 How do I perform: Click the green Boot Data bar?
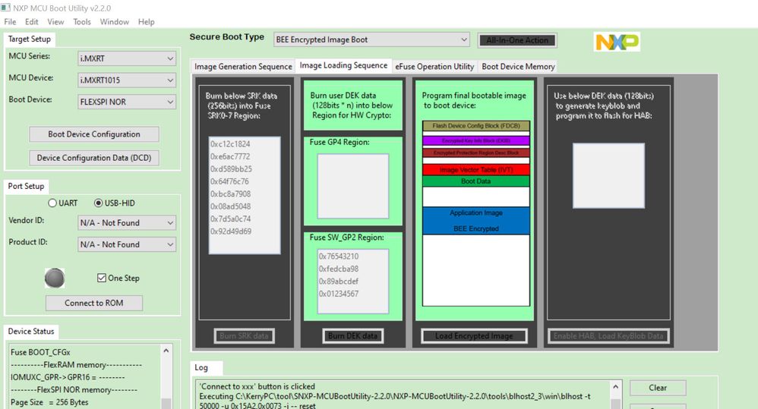[476, 181]
